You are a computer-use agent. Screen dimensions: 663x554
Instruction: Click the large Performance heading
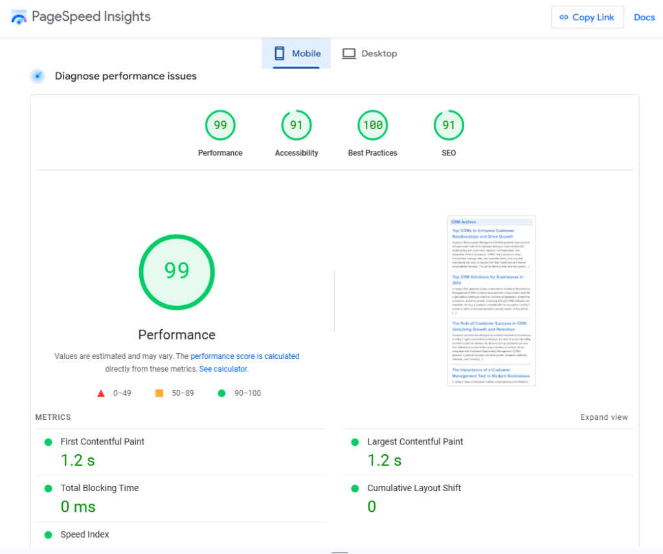coord(177,335)
